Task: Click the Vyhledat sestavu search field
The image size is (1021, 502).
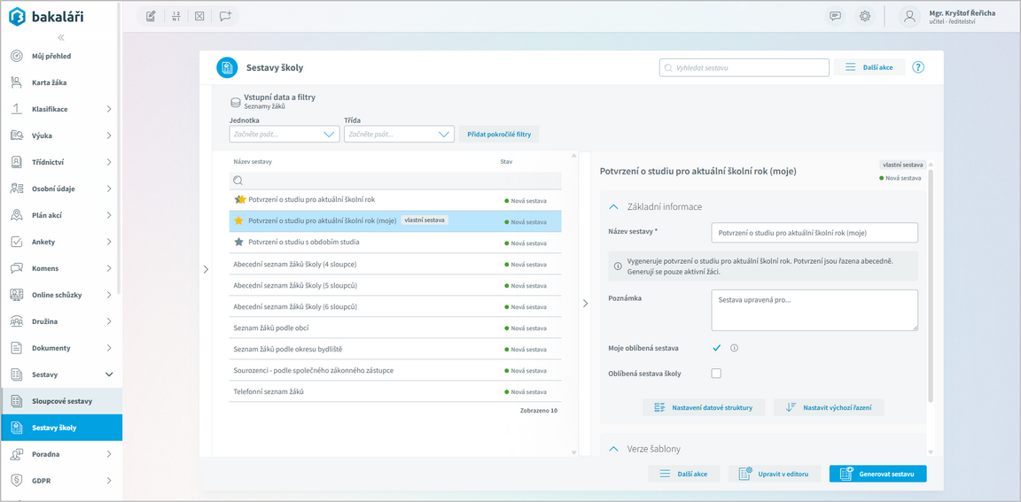Action: pos(744,67)
